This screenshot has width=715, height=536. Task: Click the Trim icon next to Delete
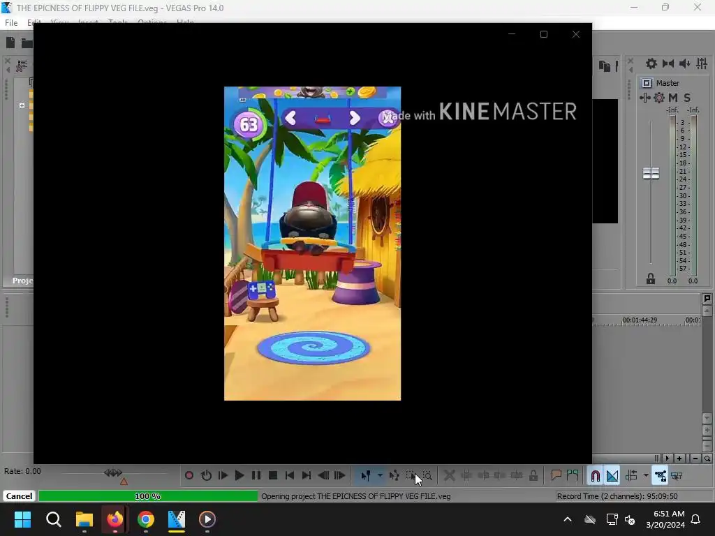(466, 475)
